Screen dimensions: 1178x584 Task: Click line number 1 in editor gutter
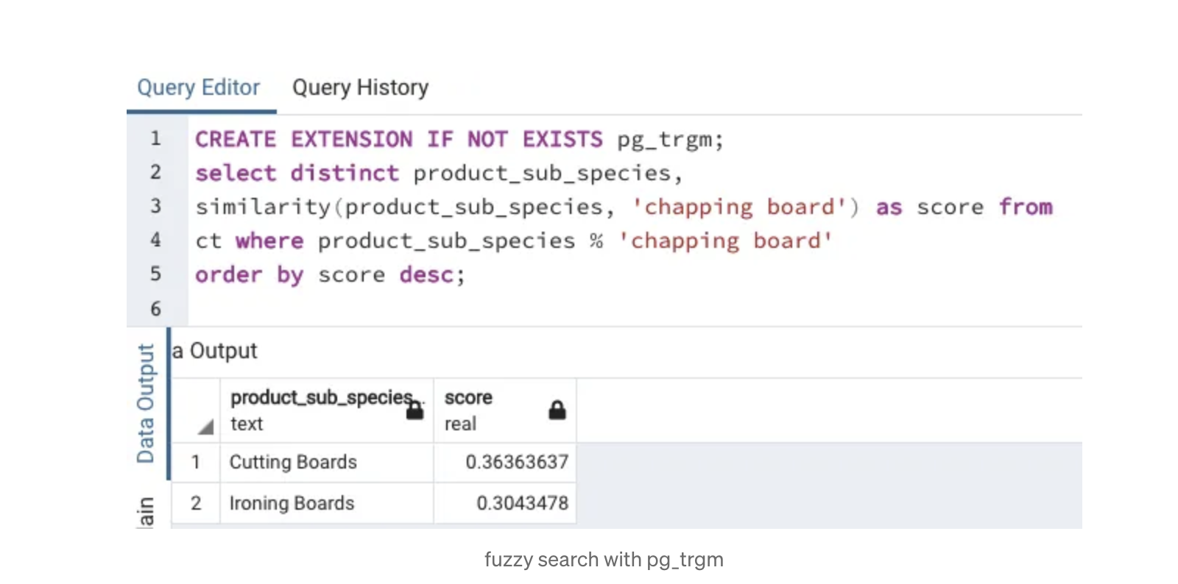coord(155,138)
